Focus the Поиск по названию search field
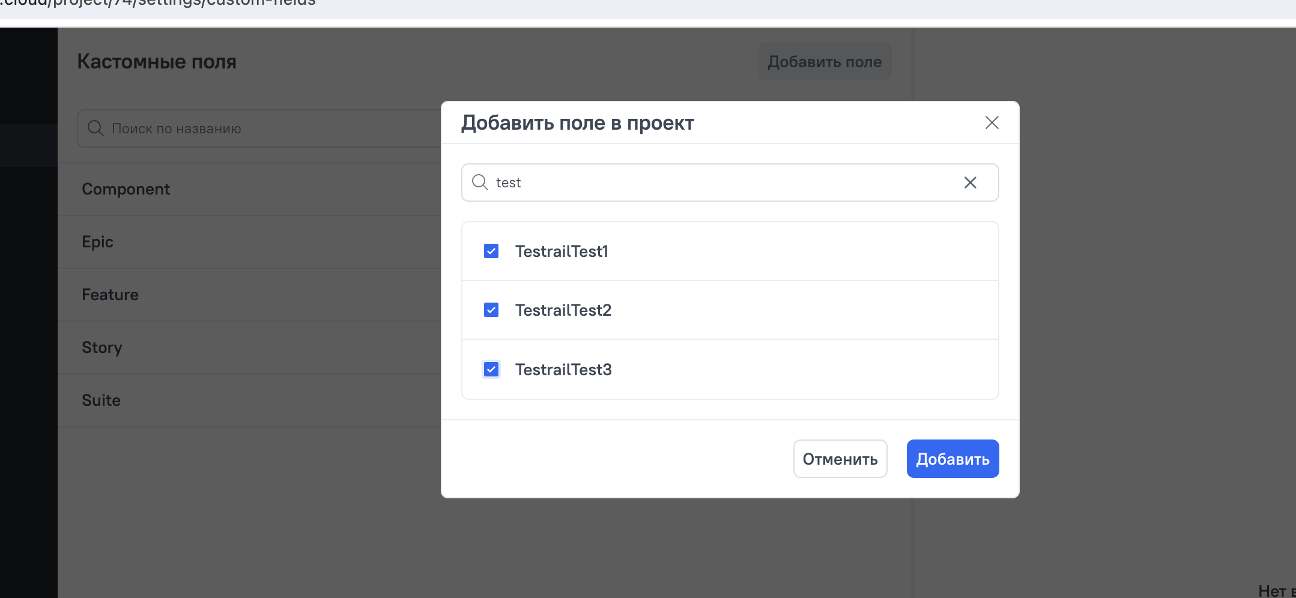 [x=259, y=128]
